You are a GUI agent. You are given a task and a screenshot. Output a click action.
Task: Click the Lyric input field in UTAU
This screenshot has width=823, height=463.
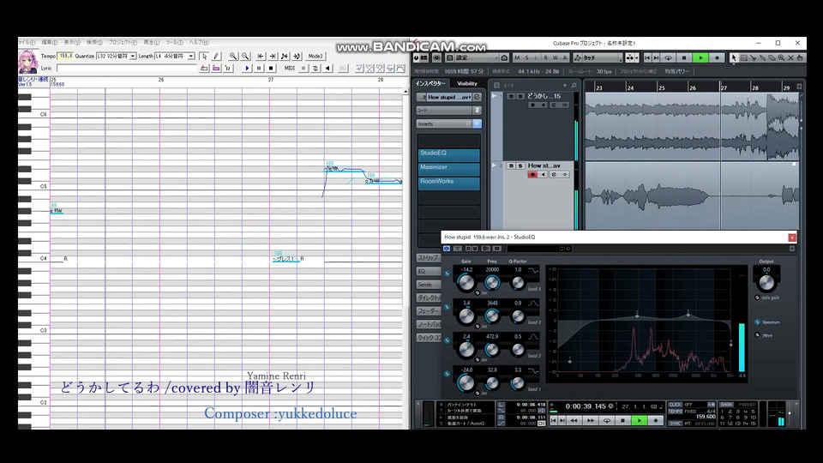(127, 69)
